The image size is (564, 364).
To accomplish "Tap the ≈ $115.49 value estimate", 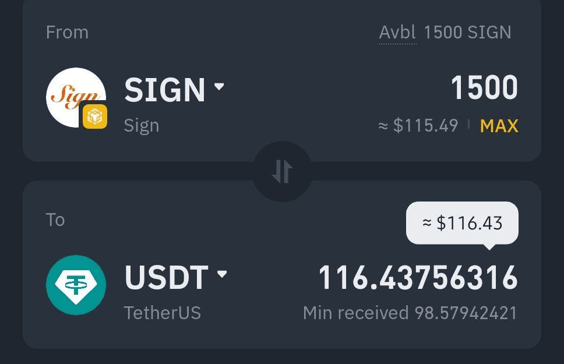I will pyautogui.click(x=418, y=126).
